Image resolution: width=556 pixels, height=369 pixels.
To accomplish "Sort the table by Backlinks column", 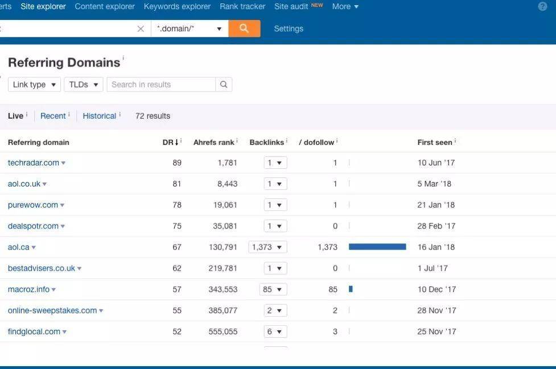I will (267, 142).
